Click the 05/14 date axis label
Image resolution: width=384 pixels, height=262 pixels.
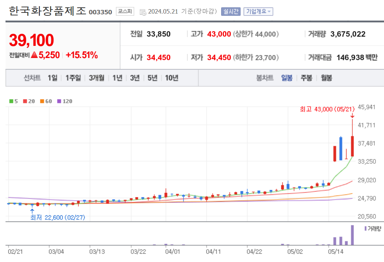336,251
